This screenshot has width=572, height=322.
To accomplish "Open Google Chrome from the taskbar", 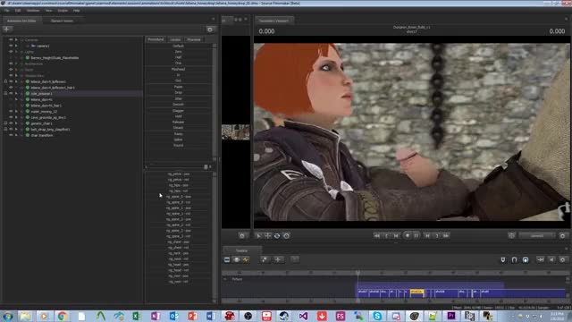I will tap(63, 316).
